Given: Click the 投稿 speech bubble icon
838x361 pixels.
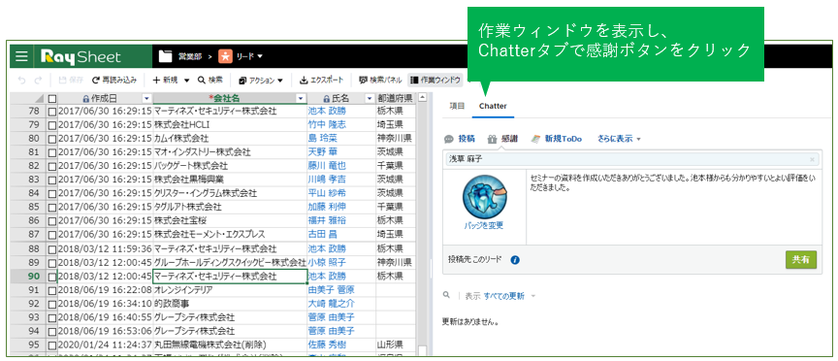Looking at the screenshot, I should 449,139.
